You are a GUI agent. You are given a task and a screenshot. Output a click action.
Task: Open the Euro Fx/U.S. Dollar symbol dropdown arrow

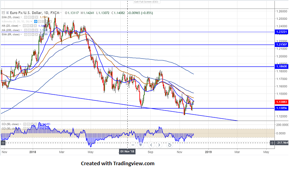pos(61,13)
